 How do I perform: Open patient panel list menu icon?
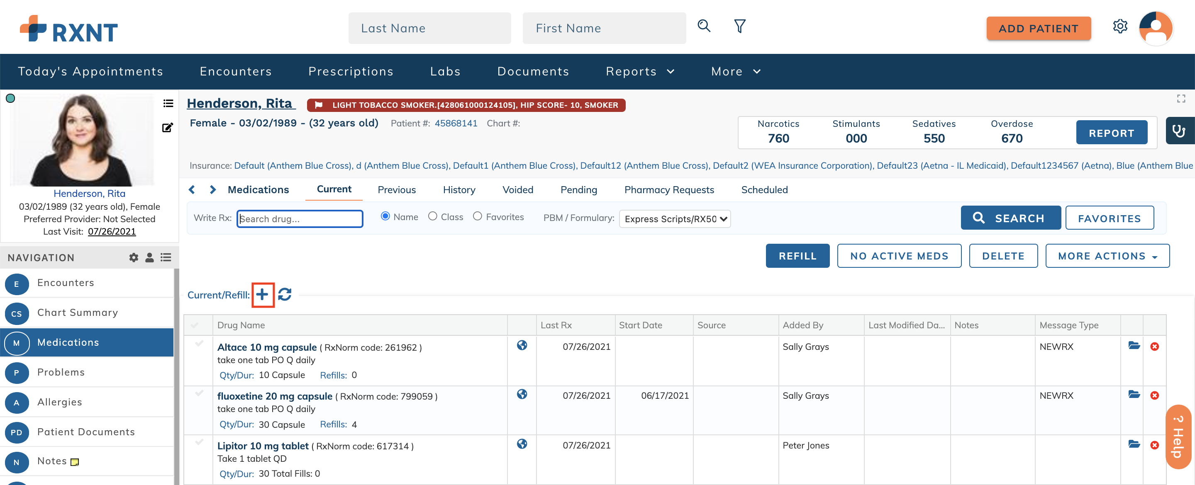[x=168, y=103]
